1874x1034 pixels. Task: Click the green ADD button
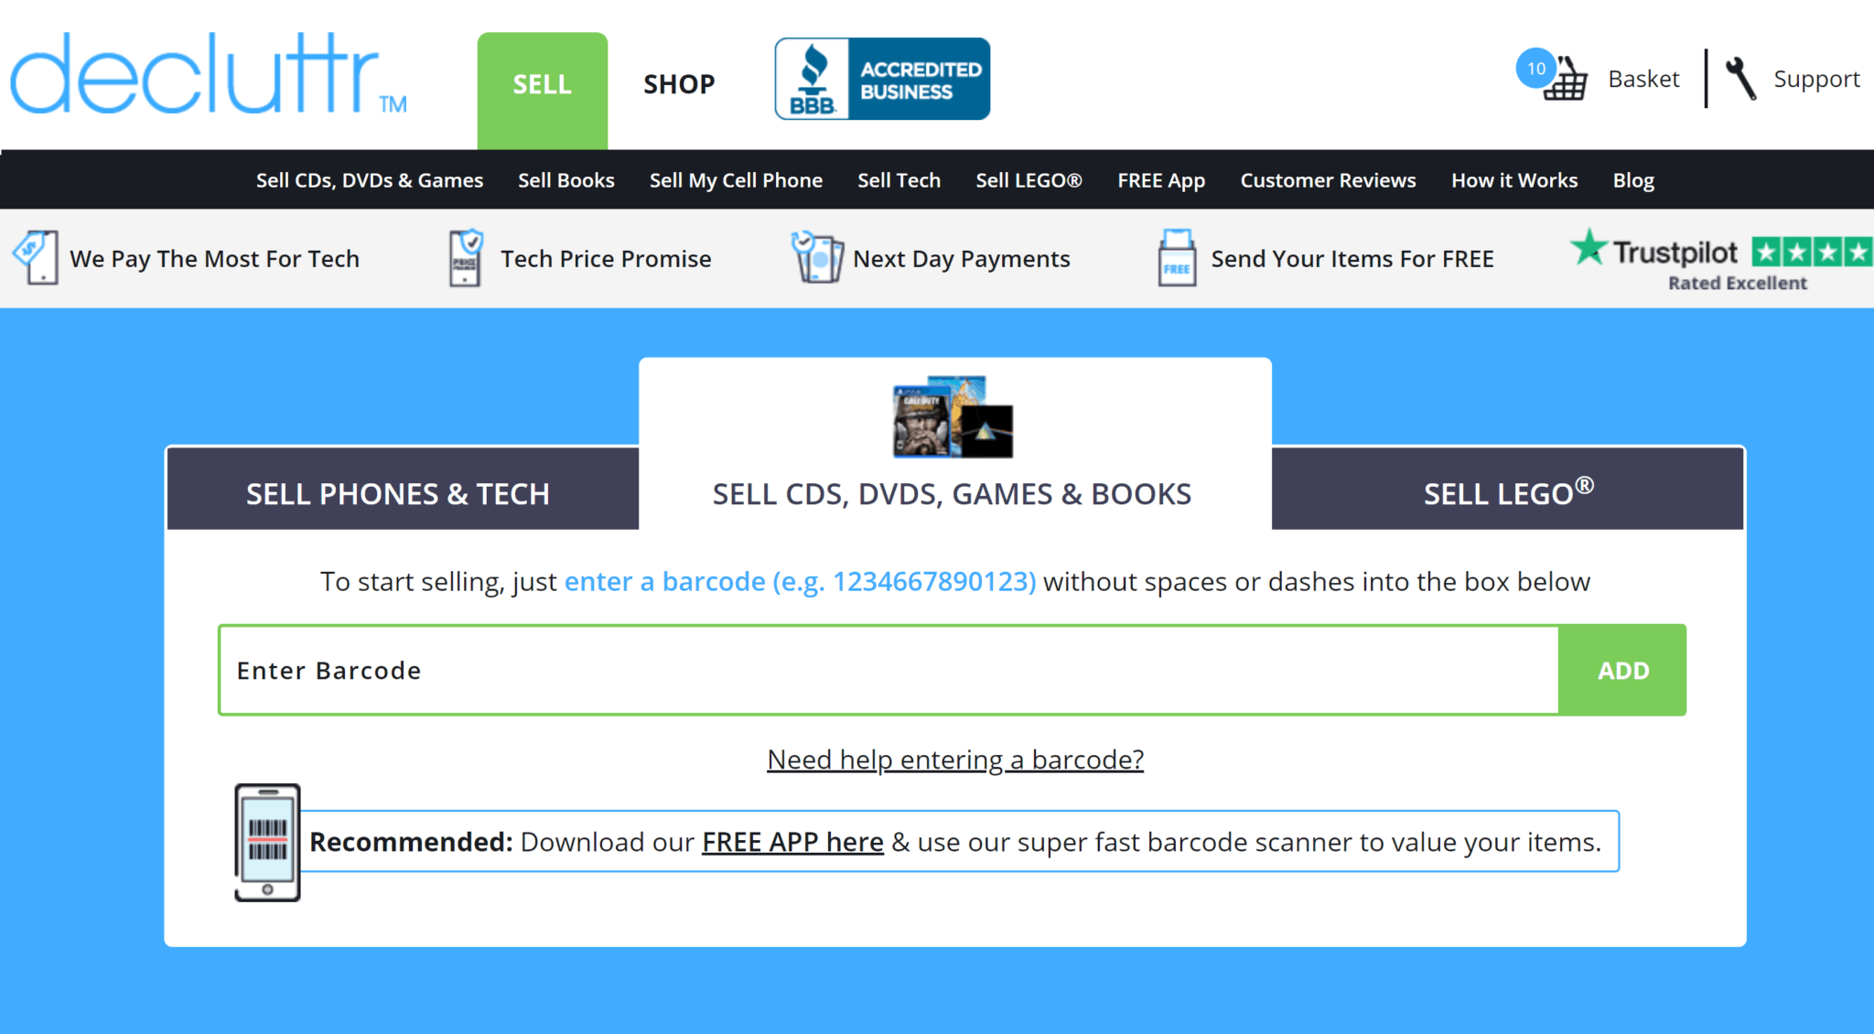tap(1622, 670)
